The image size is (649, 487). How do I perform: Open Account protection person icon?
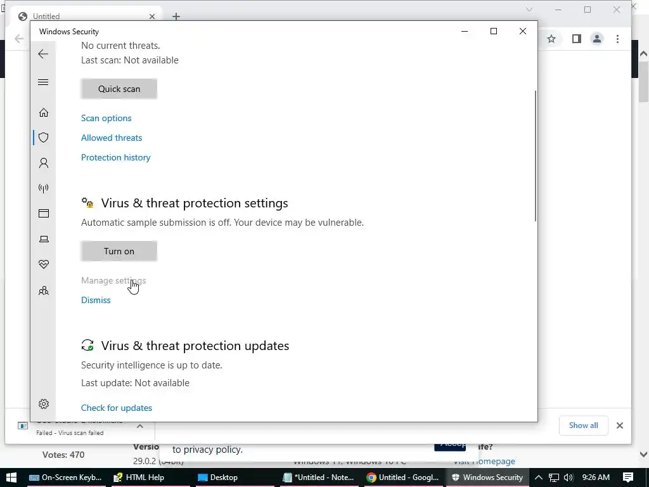(44, 163)
